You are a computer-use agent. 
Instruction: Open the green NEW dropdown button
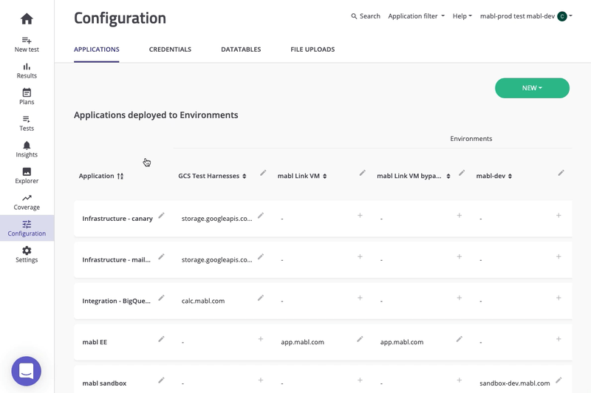click(x=532, y=88)
